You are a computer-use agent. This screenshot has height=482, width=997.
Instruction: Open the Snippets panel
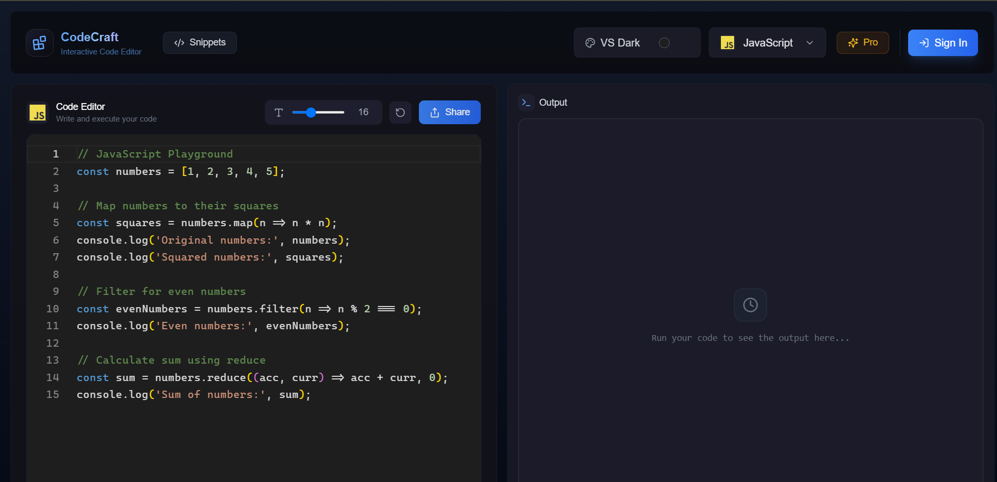pos(200,43)
